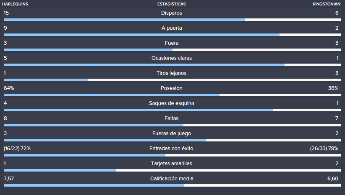Click Harlequins 64% possession value
The height and width of the screenshot is (195, 345).
(9, 88)
